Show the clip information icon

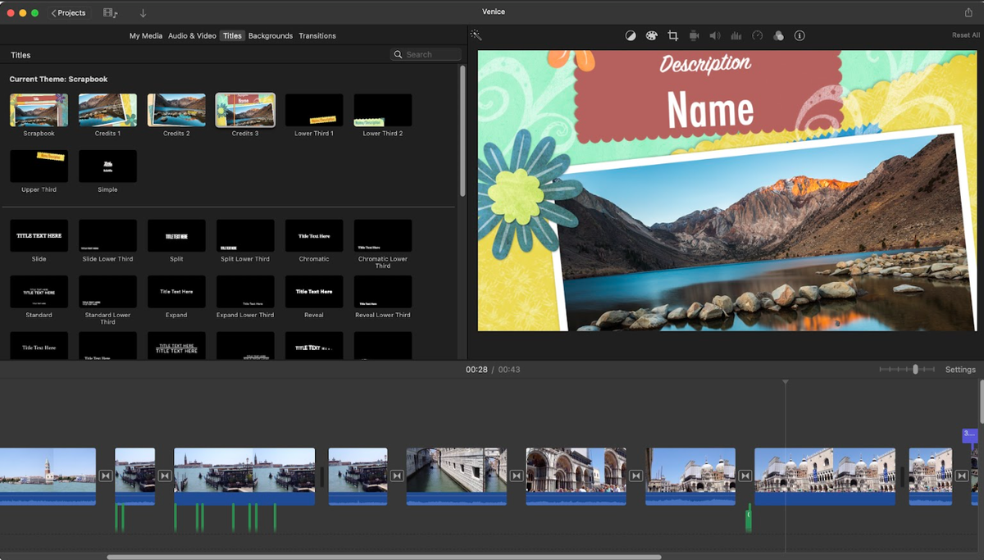(799, 36)
